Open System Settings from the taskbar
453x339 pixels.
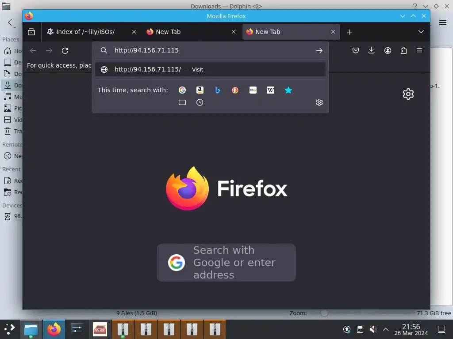77,329
